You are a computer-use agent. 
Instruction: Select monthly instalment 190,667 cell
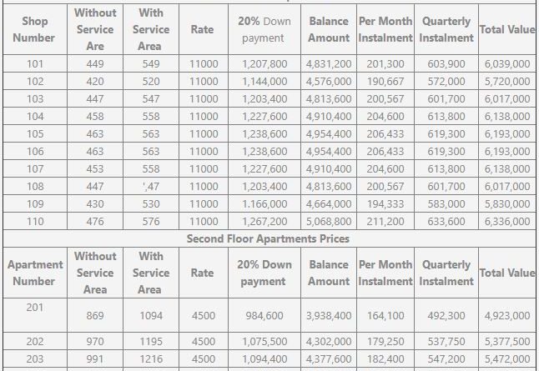tap(385, 82)
